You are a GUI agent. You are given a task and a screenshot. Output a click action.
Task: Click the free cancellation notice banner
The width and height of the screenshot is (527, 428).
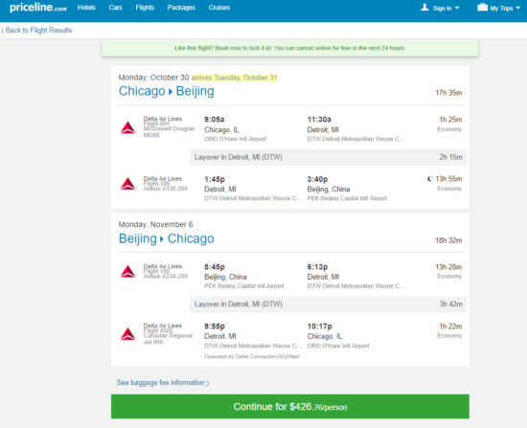click(290, 48)
